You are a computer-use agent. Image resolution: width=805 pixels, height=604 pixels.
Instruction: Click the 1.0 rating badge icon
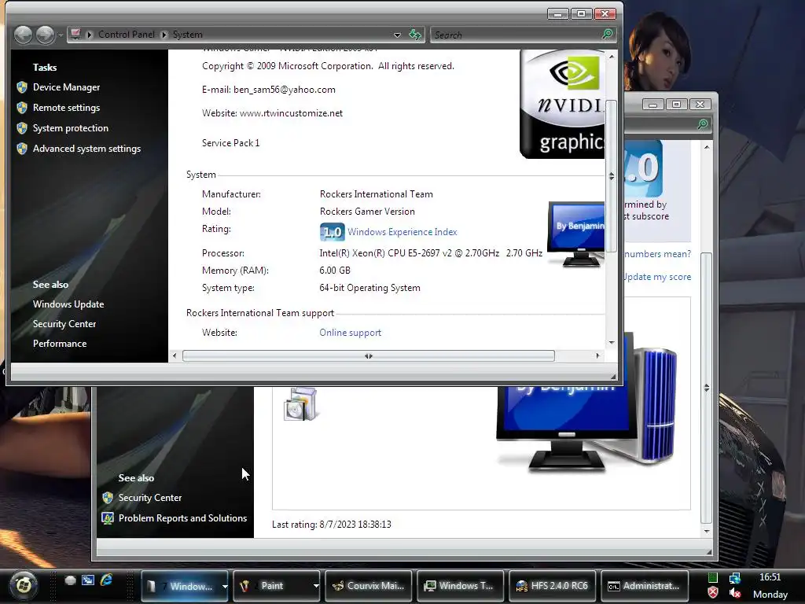point(332,232)
